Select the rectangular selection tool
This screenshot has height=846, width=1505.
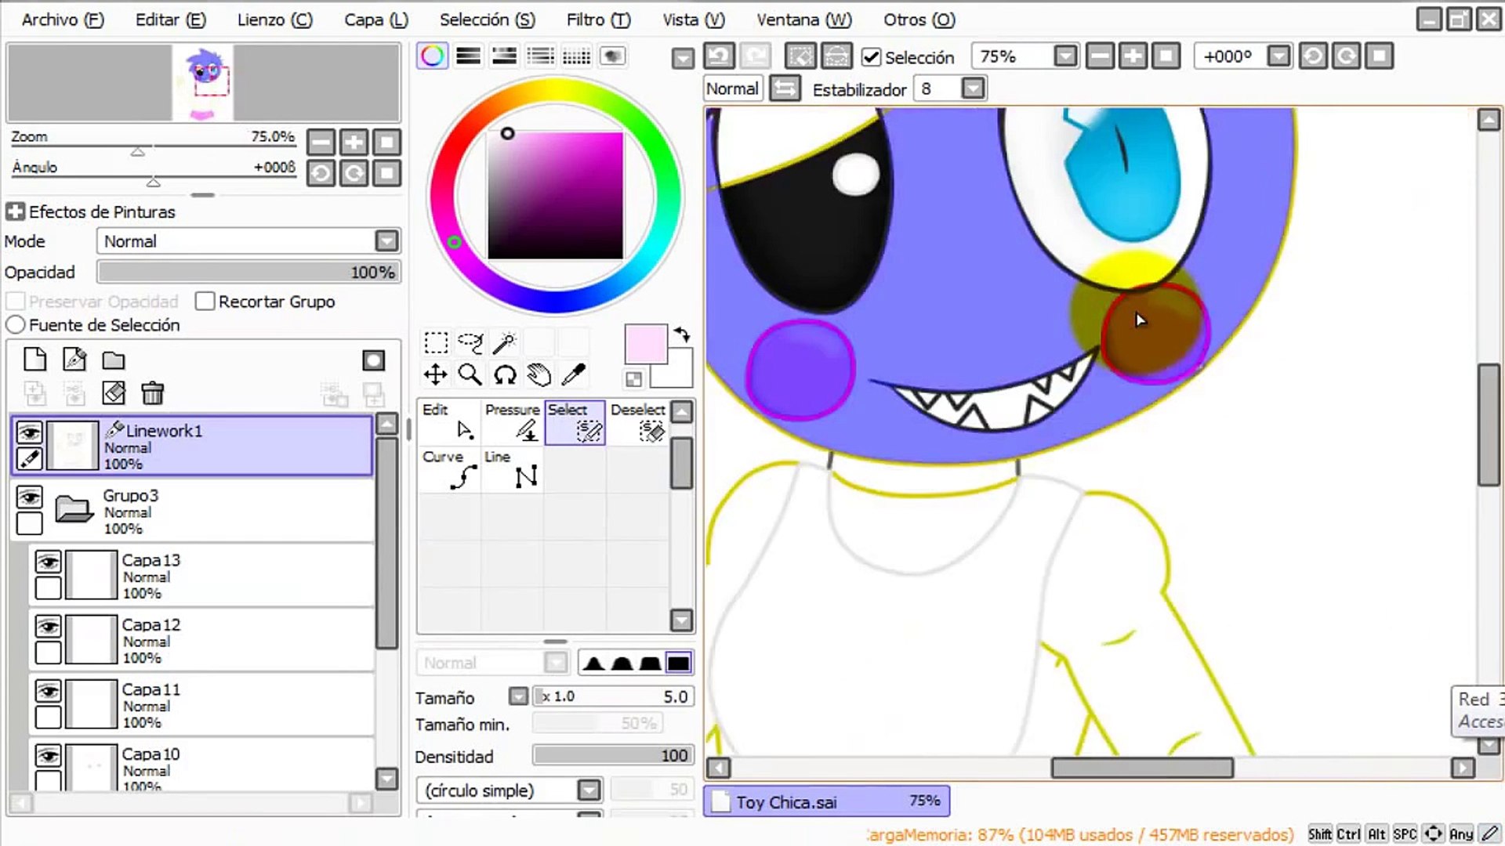[x=436, y=343]
